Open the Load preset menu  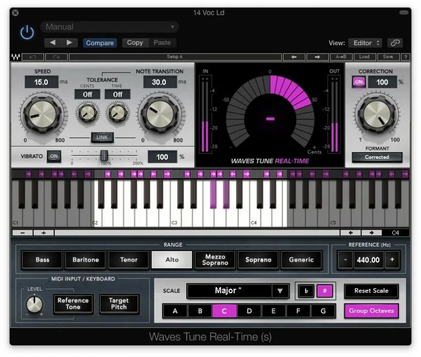[365, 57]
